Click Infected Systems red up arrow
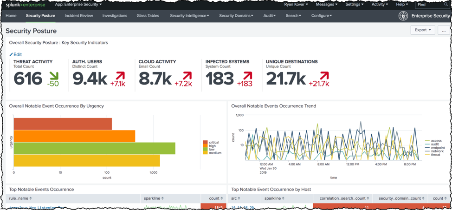This screenshot has width=452, height=210. 247,77
